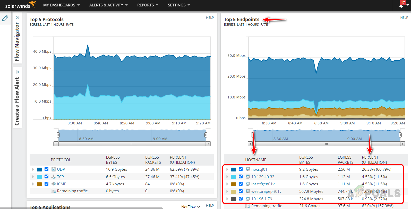Click the TCP light blue color swatch

click(x=39, y=177)
